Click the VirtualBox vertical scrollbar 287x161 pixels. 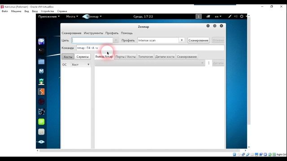coord(249,71)
